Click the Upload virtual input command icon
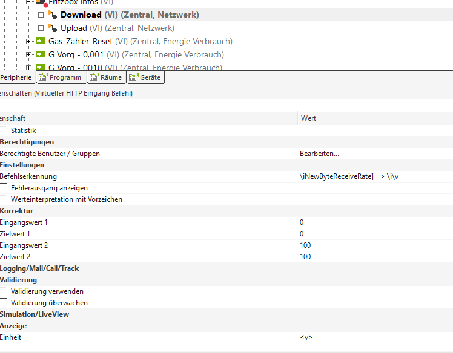 pos(53,28)
